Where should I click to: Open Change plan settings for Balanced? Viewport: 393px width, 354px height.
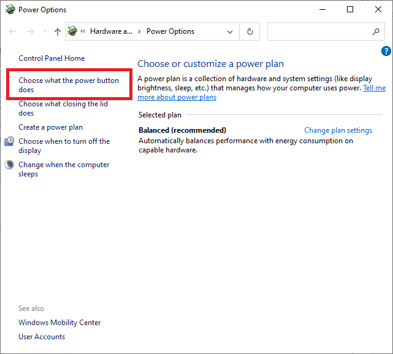pos(338,130)
